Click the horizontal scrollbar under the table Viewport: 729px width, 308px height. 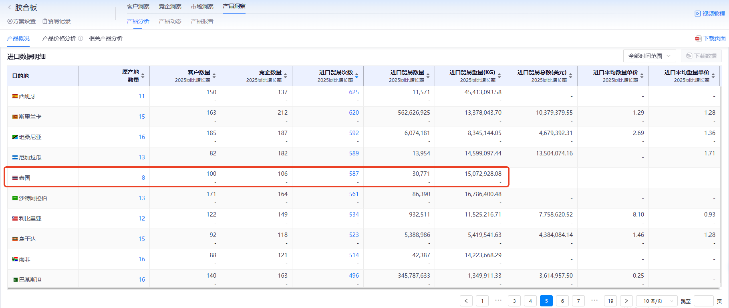point(360,288)
